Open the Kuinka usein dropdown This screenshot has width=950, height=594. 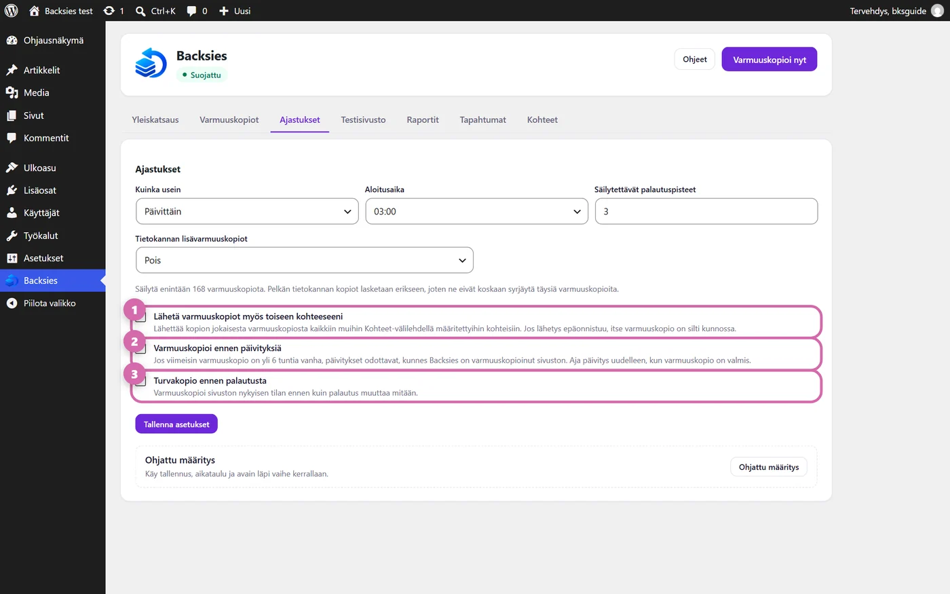click(247, 211)
